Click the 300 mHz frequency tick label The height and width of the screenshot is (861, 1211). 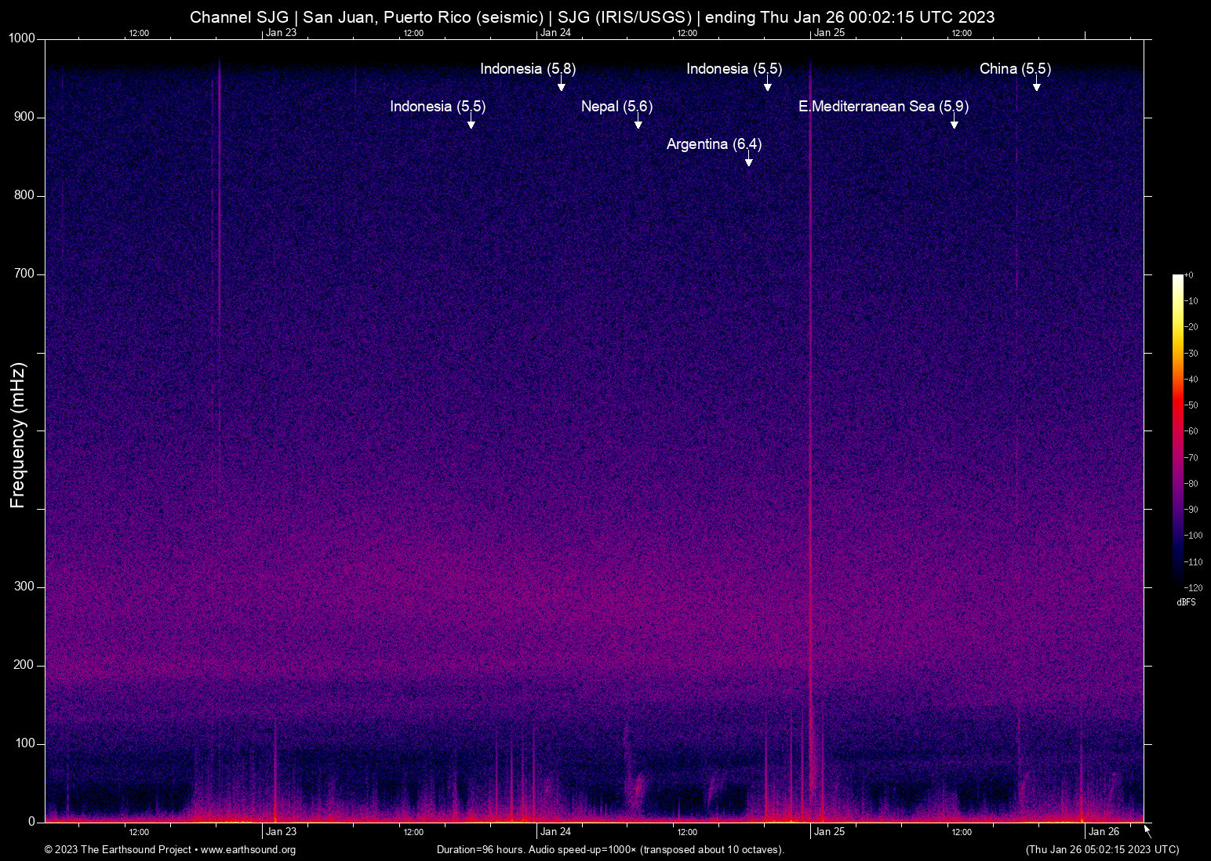coord(24,586)
